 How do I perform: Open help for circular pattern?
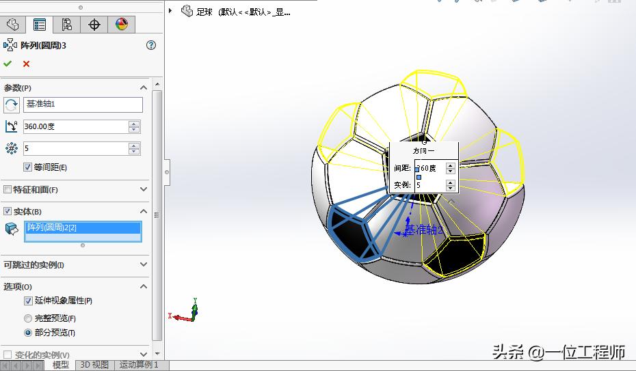click(x=151, y=45)
